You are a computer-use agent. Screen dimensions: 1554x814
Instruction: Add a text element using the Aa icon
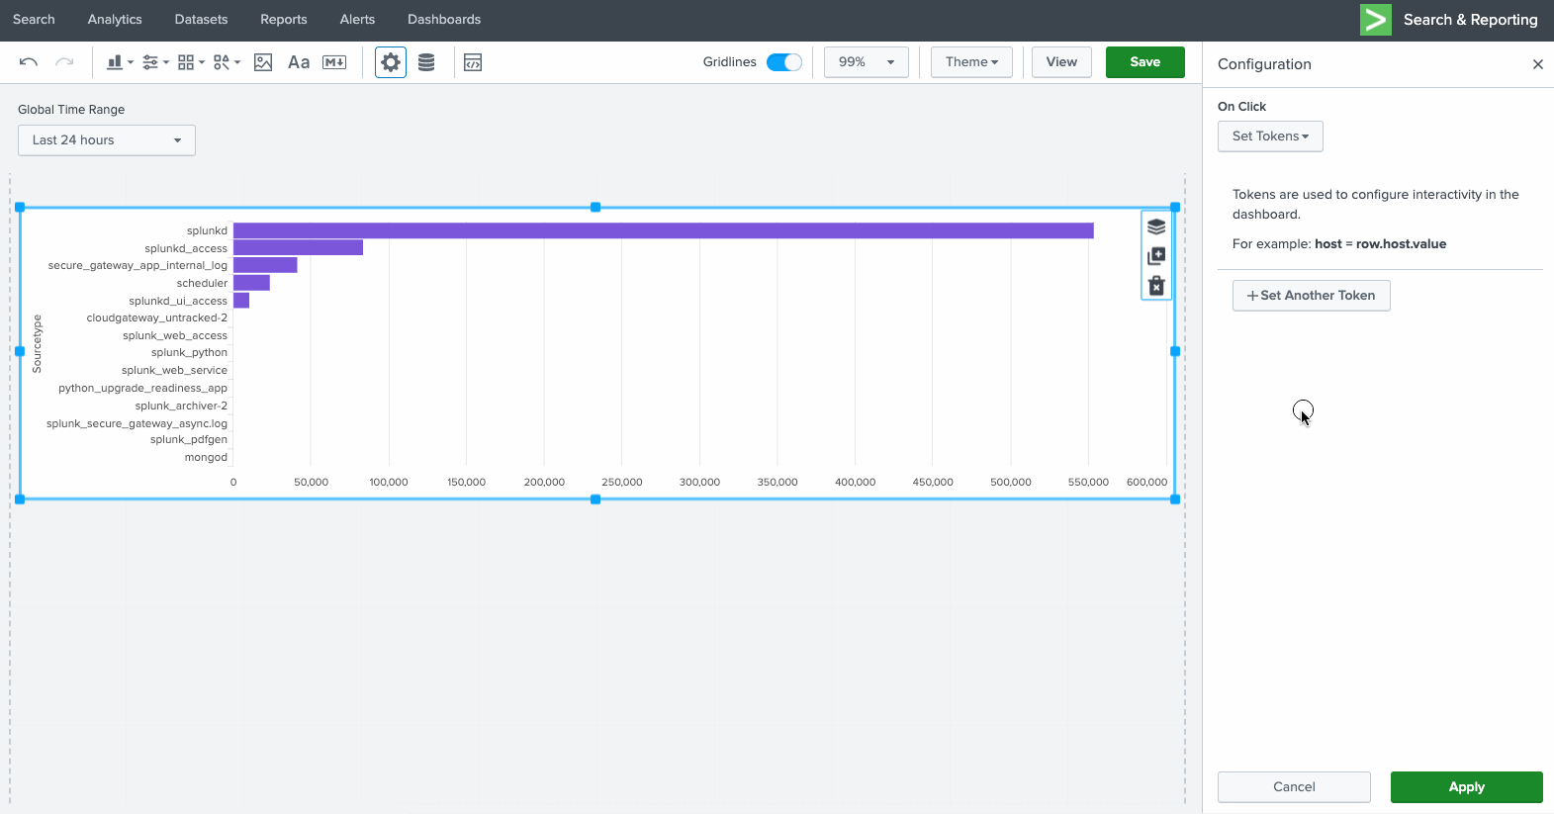pyautogui.click(x=299, y=62)
